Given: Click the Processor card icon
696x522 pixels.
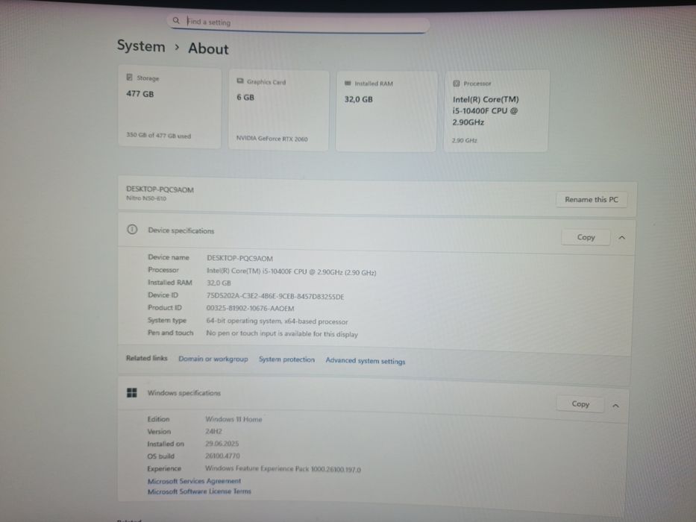Looking at the screenshot, I should coord(457,83).
